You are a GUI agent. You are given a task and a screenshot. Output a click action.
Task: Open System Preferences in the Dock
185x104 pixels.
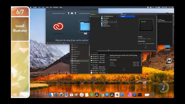(x=56, y=95)
